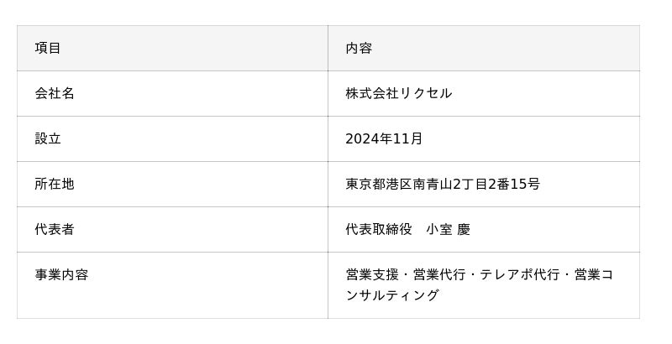
Task: Click the 11月 month text
Action: pos(409,138)
